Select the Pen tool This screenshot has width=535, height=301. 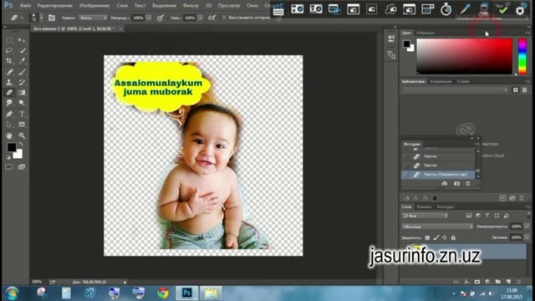tap(9, 114)
